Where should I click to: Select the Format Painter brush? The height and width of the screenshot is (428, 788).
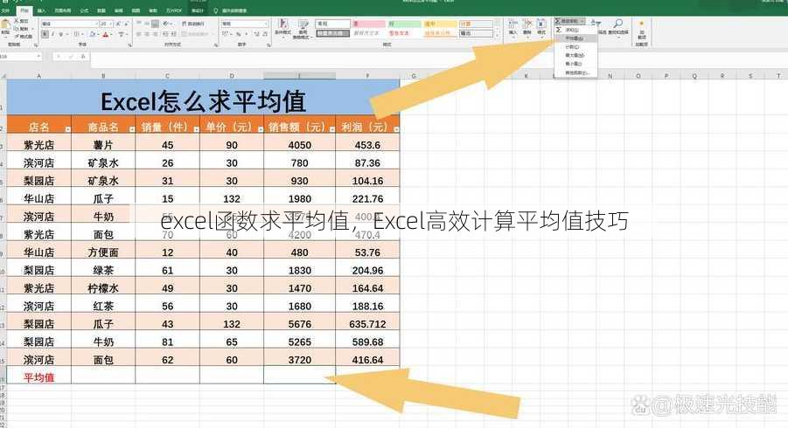pyautogui.click(x=17, y=36)
